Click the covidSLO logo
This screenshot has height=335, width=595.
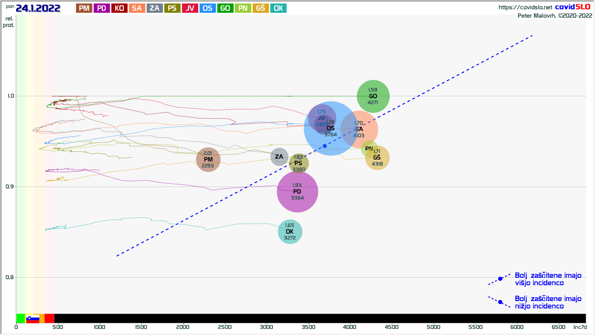tap(573, 7)
